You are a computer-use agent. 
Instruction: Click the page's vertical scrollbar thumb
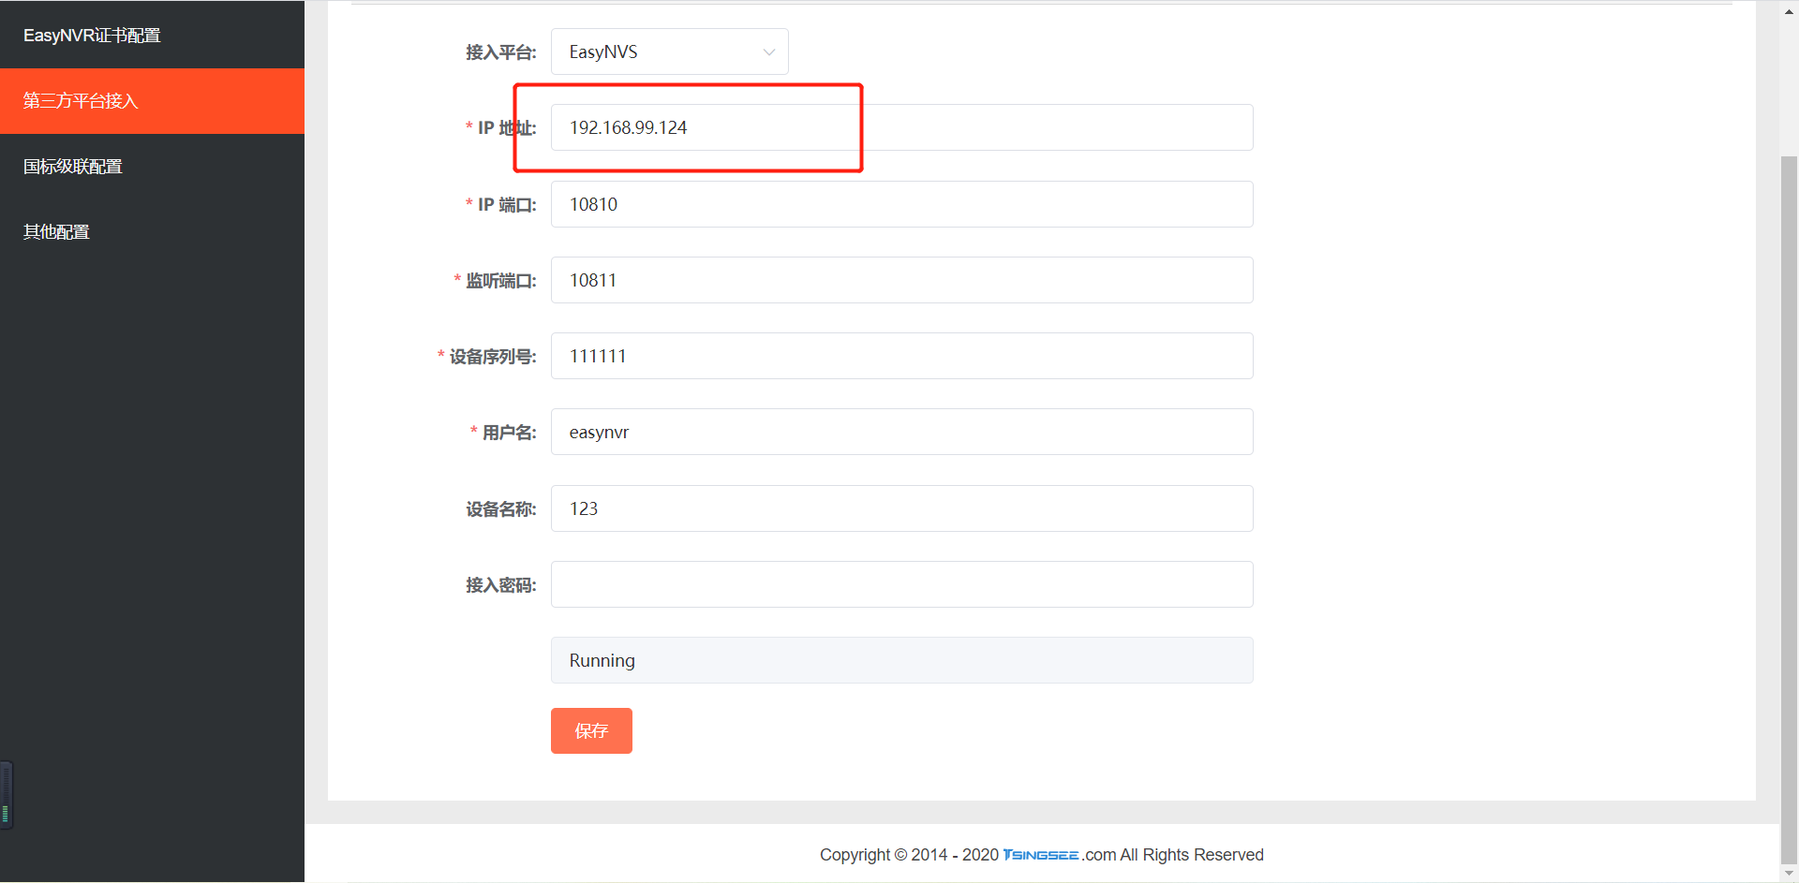pyautogui.click(x=1789, y=510)
